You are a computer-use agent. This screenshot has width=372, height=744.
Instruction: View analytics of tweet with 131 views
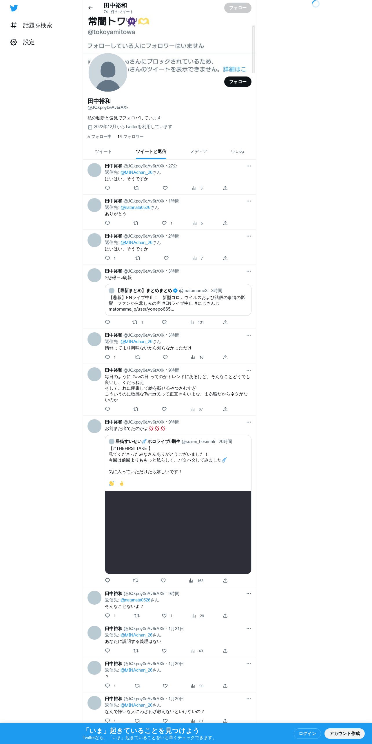coord(196,322)
